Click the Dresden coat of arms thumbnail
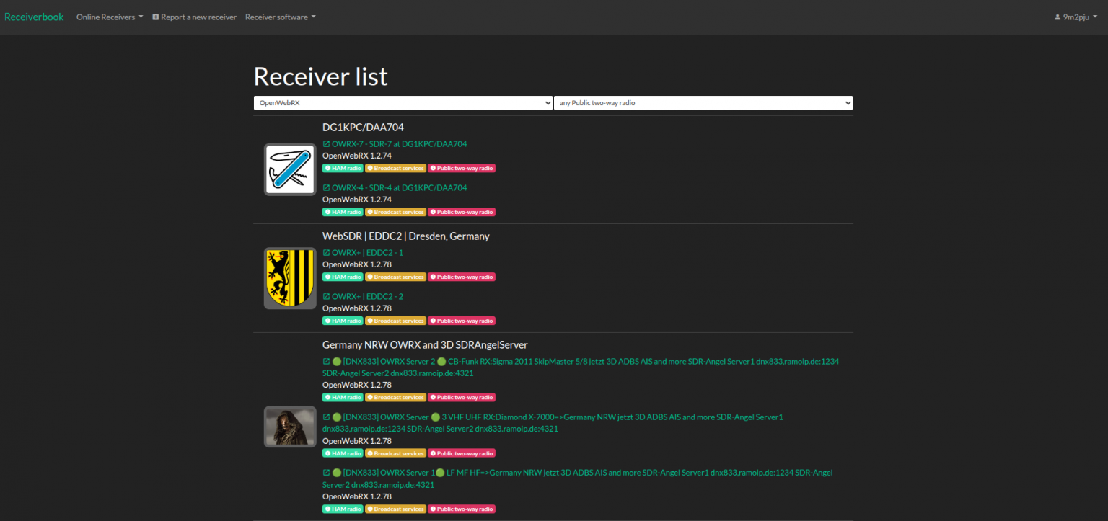The image size is (1108, 521). coord(289,277)
